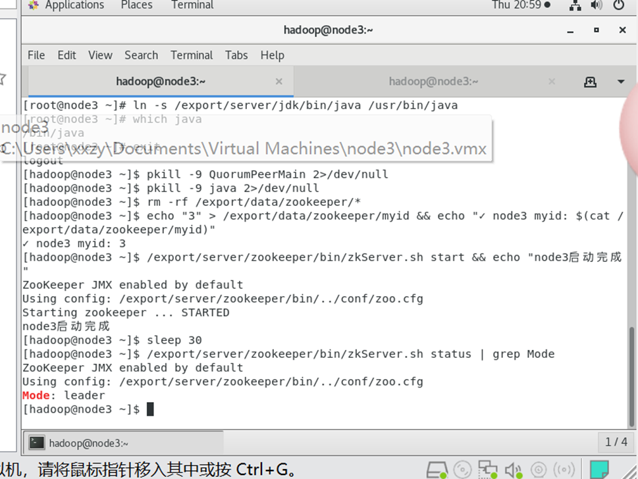Close the first hadoop@node3 tab

pyautogui.click(x=279, y=82)
